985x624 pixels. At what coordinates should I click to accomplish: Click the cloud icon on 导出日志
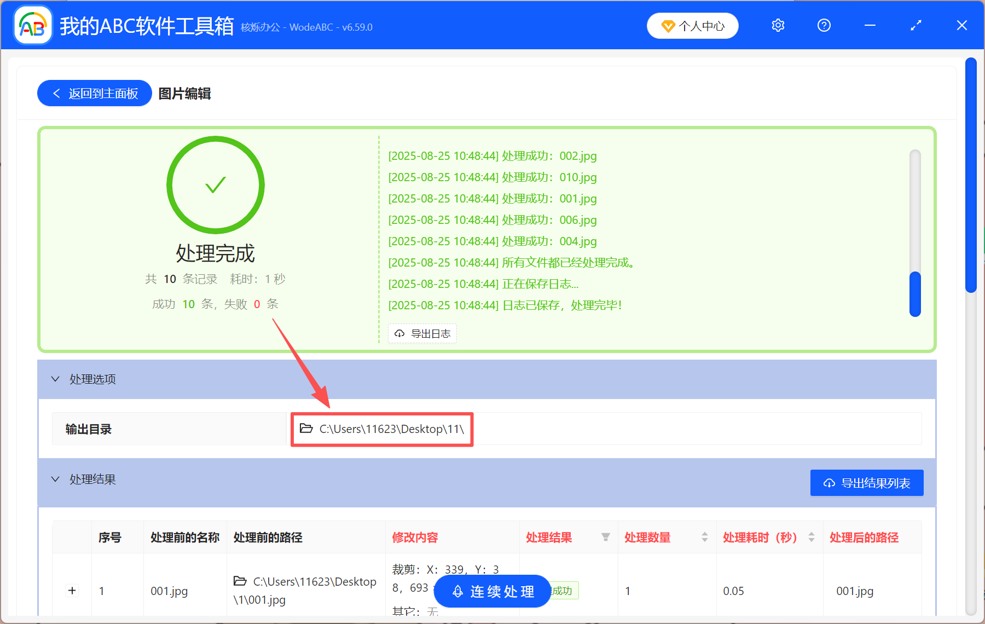point(398,333)
